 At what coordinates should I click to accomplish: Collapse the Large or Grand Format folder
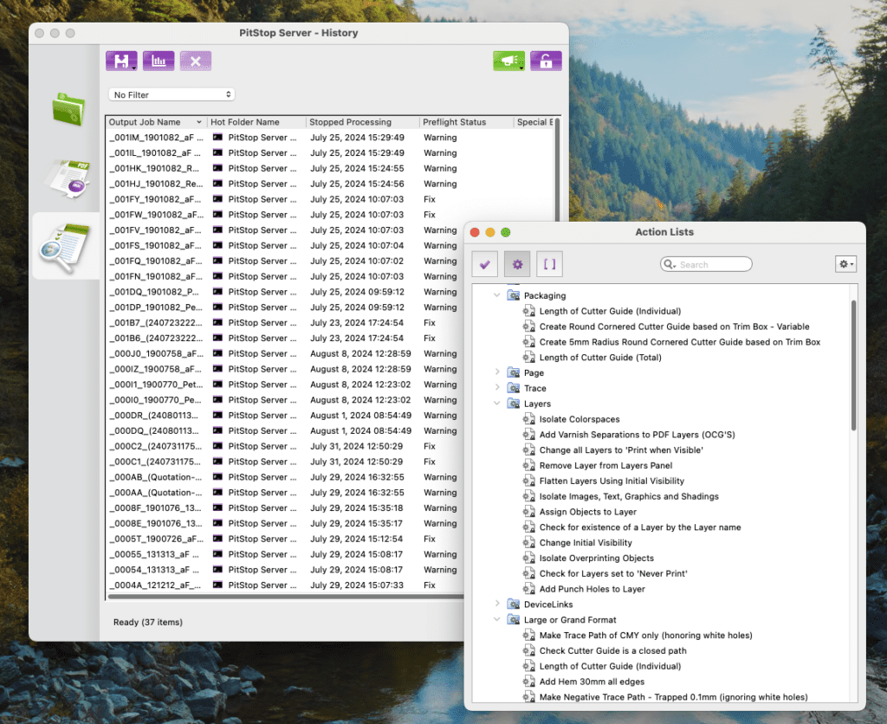496,619
